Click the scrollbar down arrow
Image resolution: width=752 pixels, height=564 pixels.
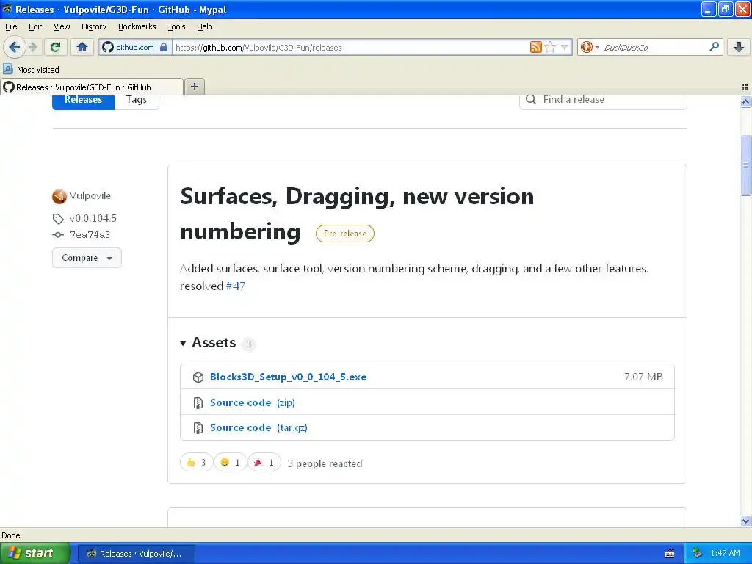point(745,521)
